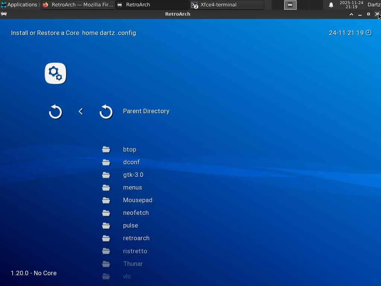
Task: Click the 1.20.0 - No Core version text
Action: point(33,273)
